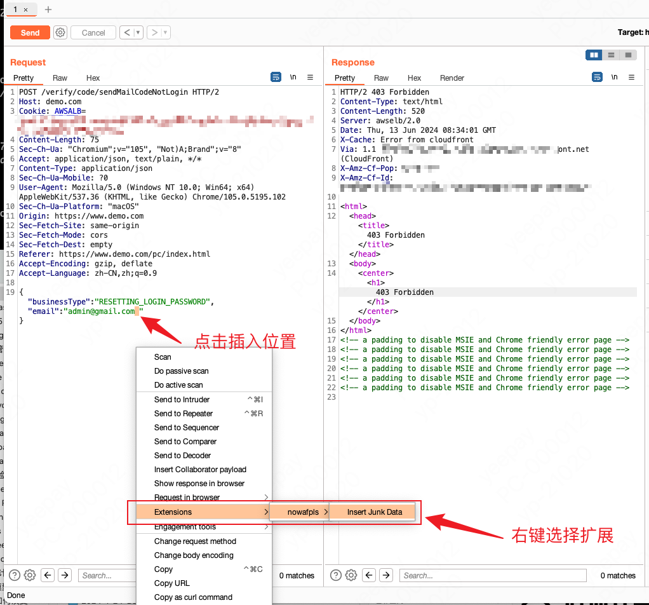Image resolution: width=649 pixels, height=605 pixels.
Task: Add a new Repeater tab with plus
Action: click(x=48, y=10)
